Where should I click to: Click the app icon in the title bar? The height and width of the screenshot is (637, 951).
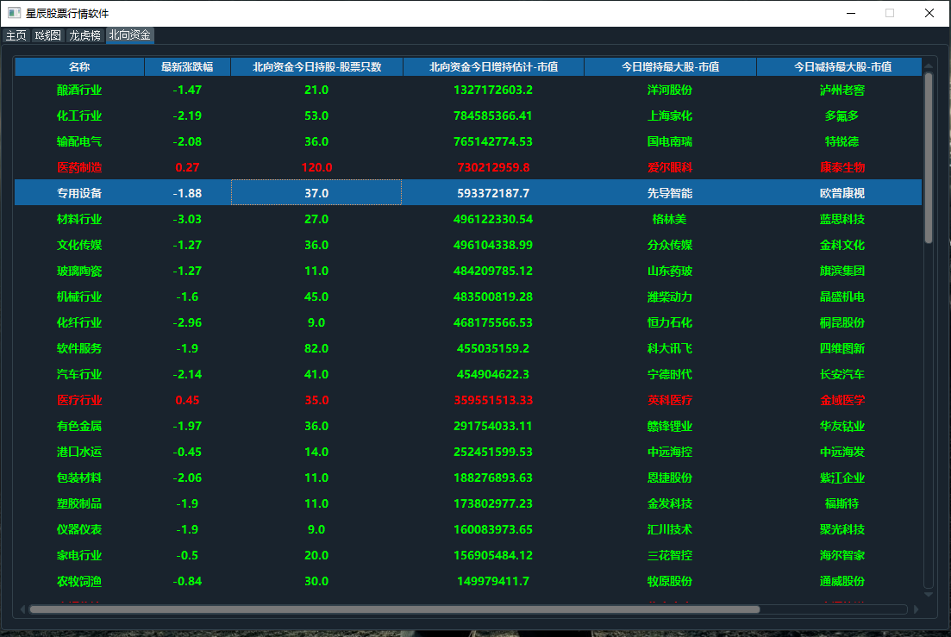coord(14,13)
